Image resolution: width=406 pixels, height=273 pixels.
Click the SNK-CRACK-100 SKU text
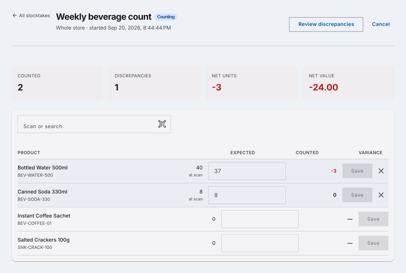(x=35, y=247)
